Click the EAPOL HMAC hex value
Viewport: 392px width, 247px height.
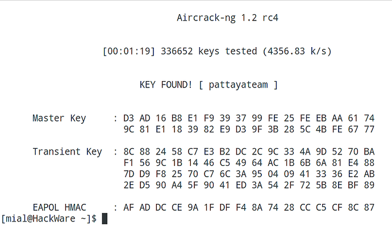(249, 207)
